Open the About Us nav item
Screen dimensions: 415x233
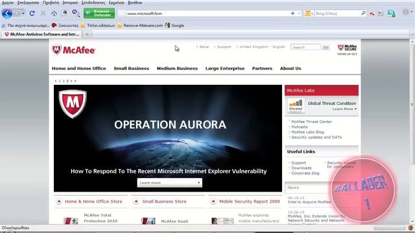click(x=290, y=69)
